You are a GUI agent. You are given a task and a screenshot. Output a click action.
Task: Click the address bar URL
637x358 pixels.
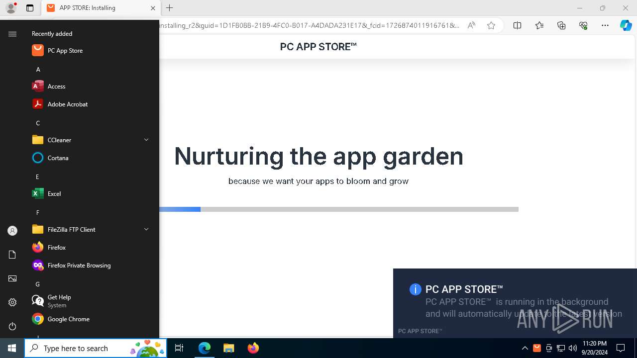309,25
